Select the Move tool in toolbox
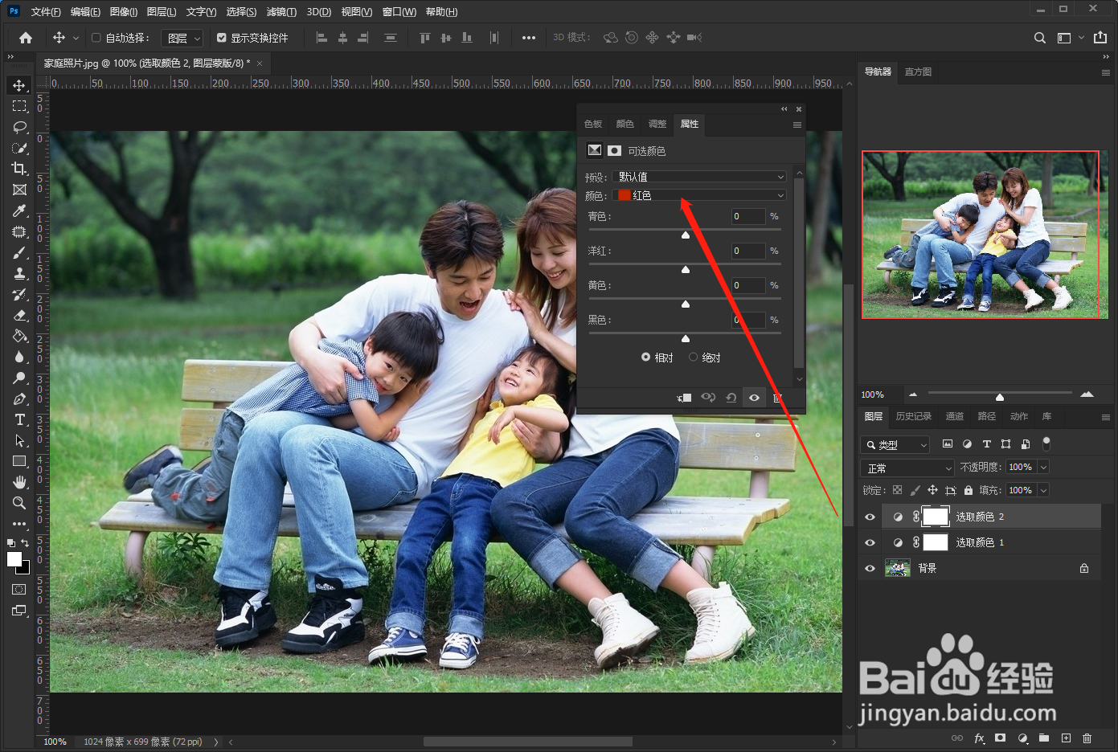Image resolution: width=1118 pixels, height=752 pixels. point(19,85)
